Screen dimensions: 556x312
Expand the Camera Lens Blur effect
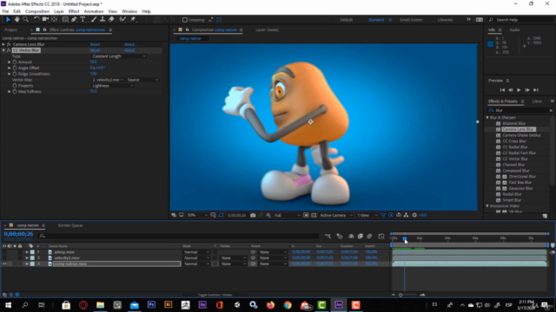3,44
